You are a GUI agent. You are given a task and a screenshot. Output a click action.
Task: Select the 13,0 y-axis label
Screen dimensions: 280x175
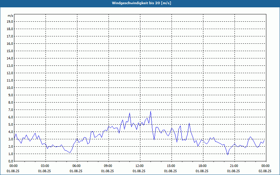(10, 66)
